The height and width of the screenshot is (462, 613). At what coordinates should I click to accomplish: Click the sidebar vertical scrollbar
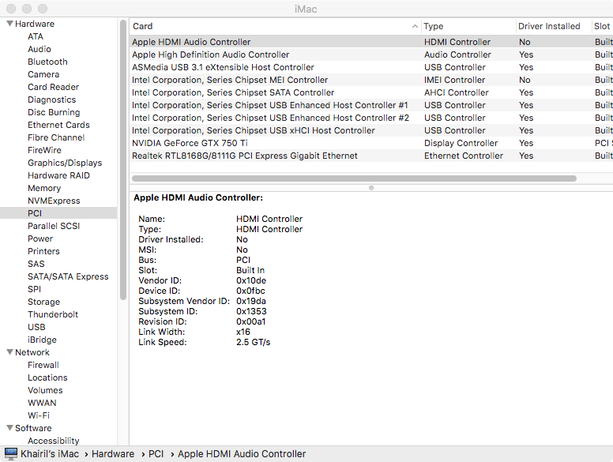pyautogui.click(x=122, y=158)
